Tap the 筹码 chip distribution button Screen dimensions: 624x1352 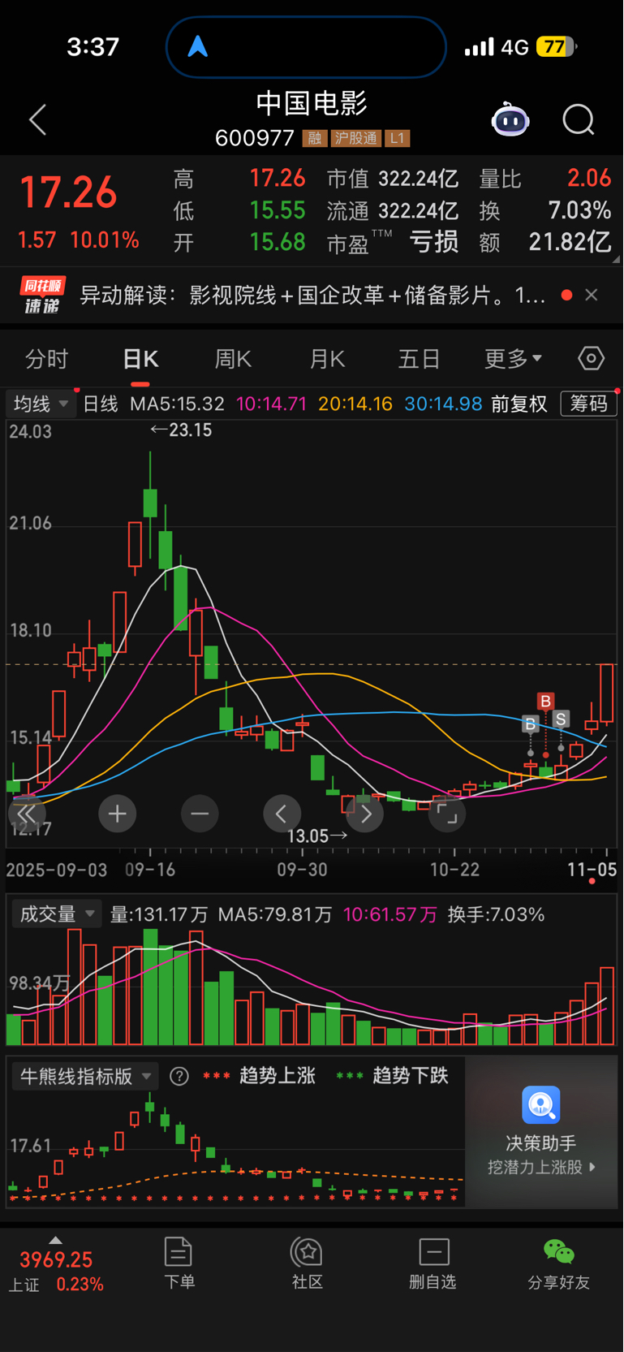pos(588,404)
